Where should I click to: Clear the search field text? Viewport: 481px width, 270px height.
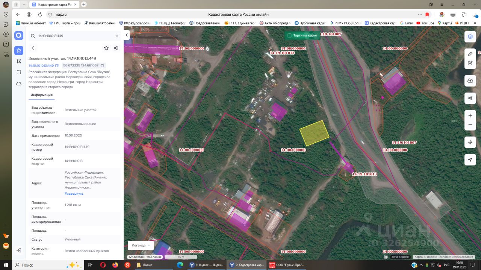[x=116, y=36]
